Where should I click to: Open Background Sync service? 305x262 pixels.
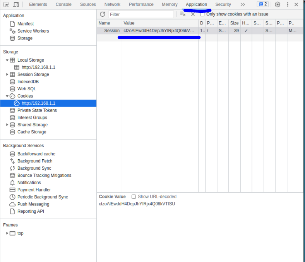pyautogui.click(x=34, y=168)
